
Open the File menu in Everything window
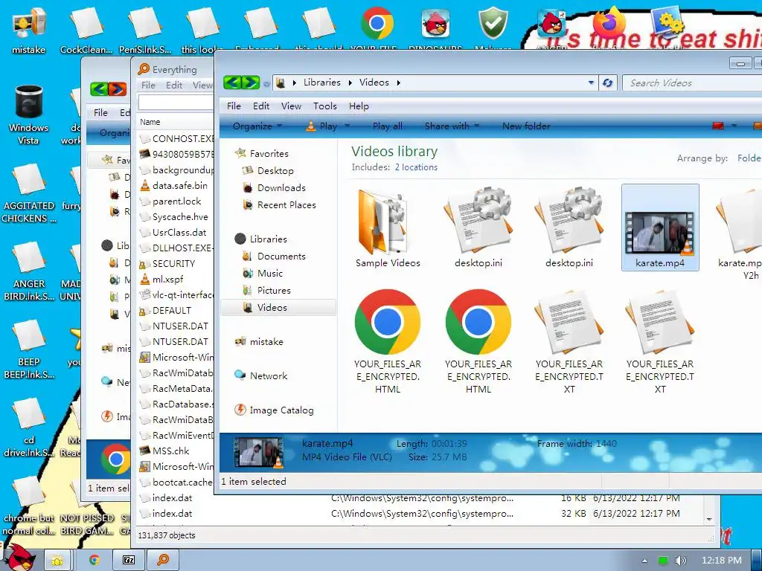click(x=148, y=85)
